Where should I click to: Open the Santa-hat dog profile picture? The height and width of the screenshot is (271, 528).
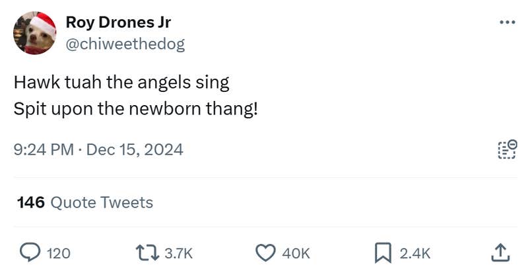(x=35, y=33)
